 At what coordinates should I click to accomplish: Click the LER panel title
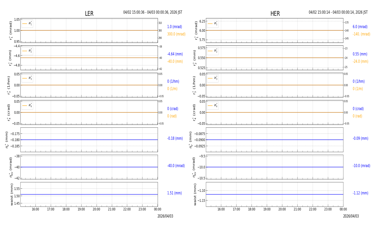coord(89,14)
